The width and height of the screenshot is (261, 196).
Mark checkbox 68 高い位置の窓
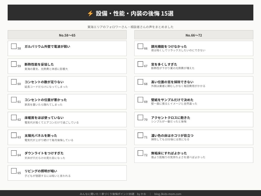140,82
